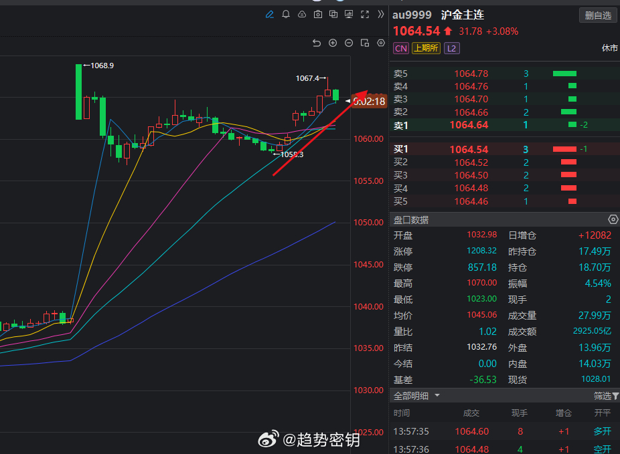This screenshot has height=454, width=620.
Task: Click the 盘口数据 panel settings gear
Action: pos(613,219)
